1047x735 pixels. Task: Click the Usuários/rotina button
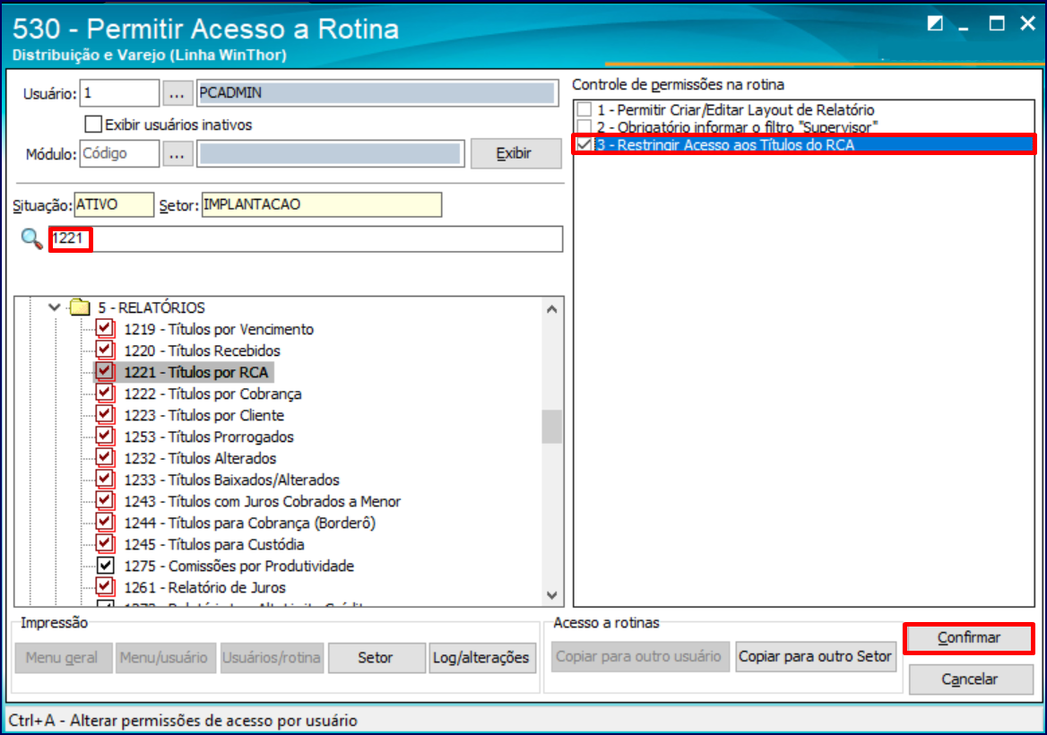[x=272, y=658]
